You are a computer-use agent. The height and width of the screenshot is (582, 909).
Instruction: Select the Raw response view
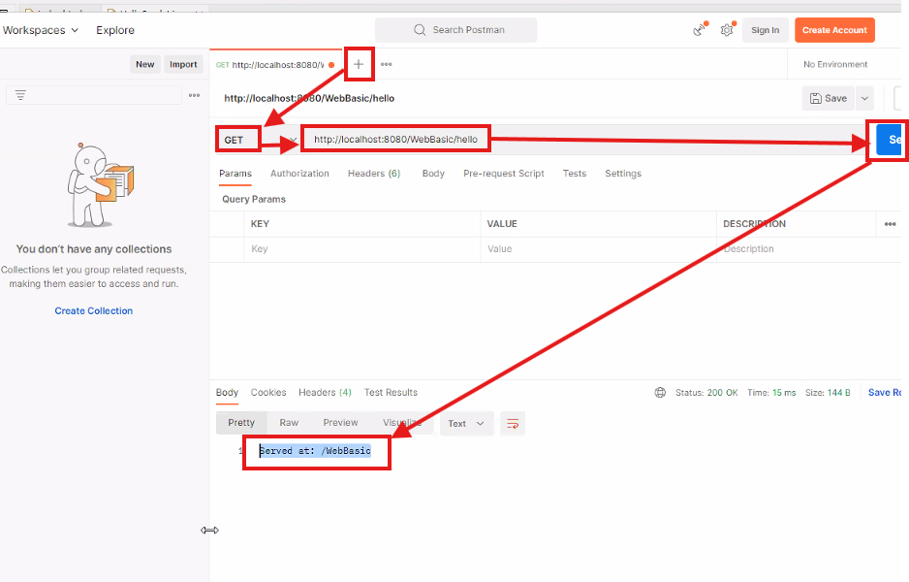289,423
